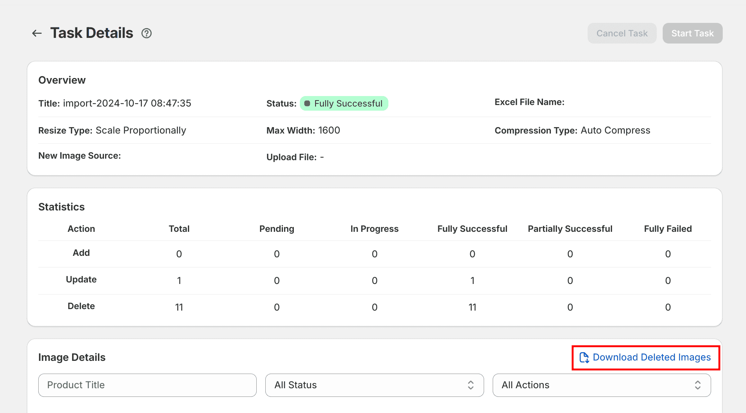Click the Delete row label
The image size is (746, 413).
click(x=81, y=306)
